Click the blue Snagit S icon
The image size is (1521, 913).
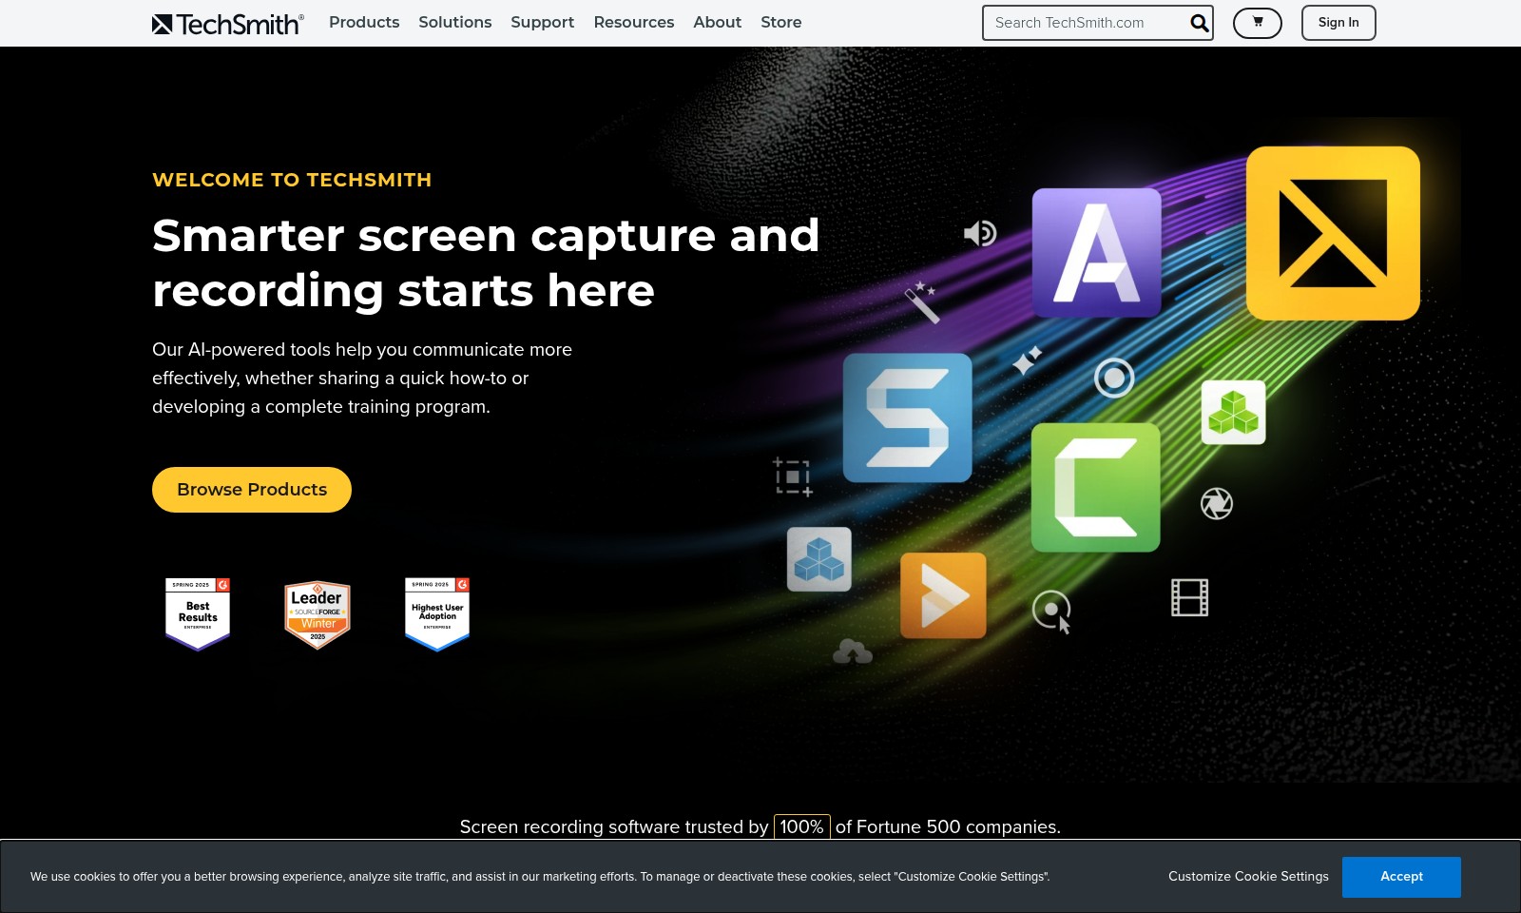click(x=908, y=418)
